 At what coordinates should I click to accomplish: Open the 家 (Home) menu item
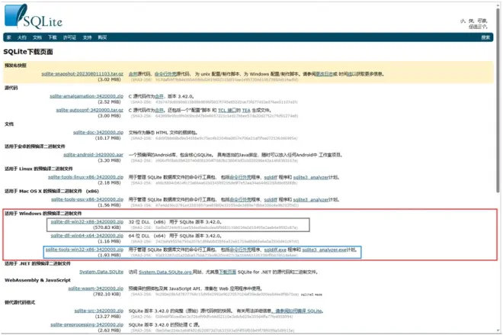(9, 37)
